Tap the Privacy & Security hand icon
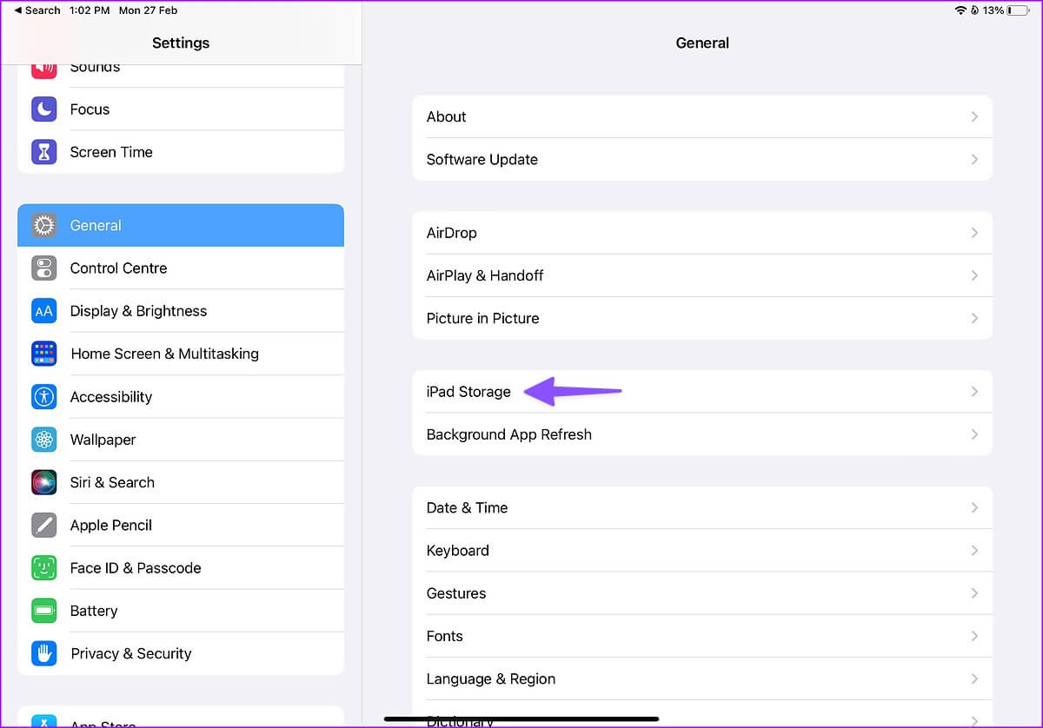 coord(44,653)
